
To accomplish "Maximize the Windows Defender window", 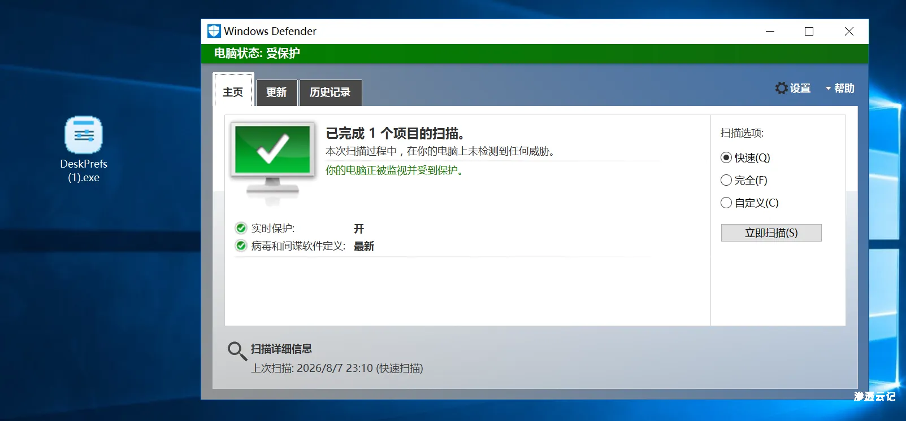I will point(809,32).
